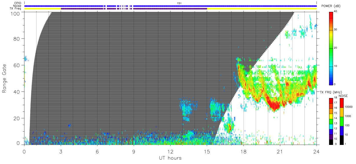The height and width of the screenshot is (164, 356).
Task: Click y-axis tick label '80'
Action: [17, 38]
